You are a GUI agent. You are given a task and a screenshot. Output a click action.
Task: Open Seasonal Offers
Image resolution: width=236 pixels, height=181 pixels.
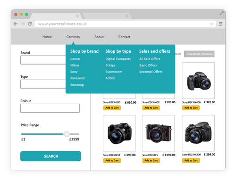coord(151,72)
